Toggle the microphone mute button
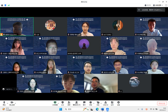Screen dimensions: 168x112 coord(4,103)
